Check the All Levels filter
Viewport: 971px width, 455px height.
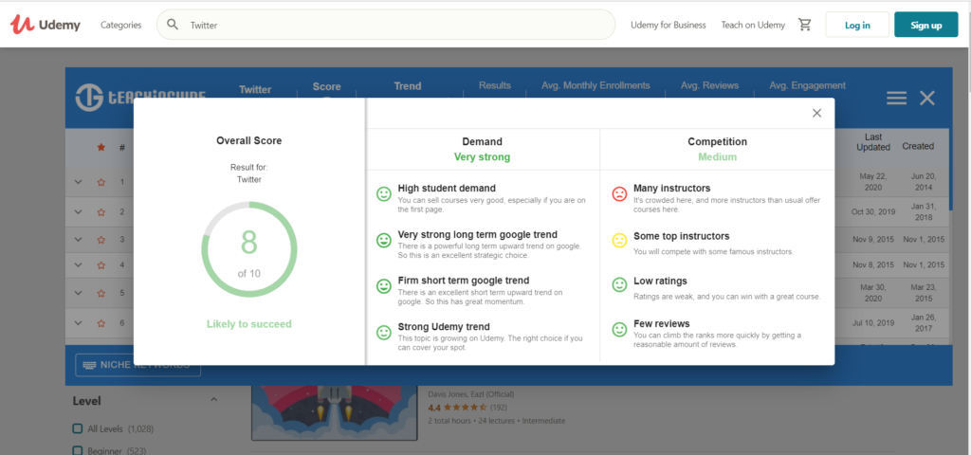[78, 428]
